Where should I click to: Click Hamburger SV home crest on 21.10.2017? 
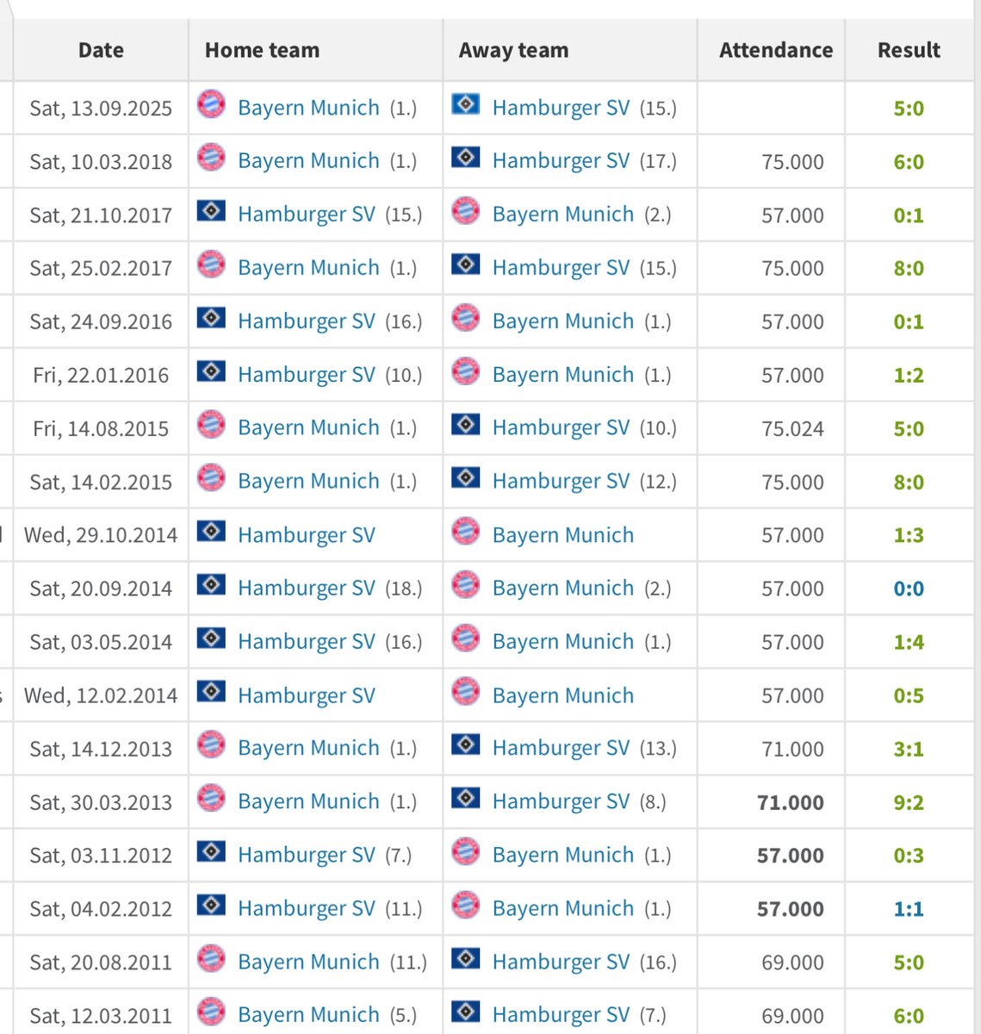211,211
